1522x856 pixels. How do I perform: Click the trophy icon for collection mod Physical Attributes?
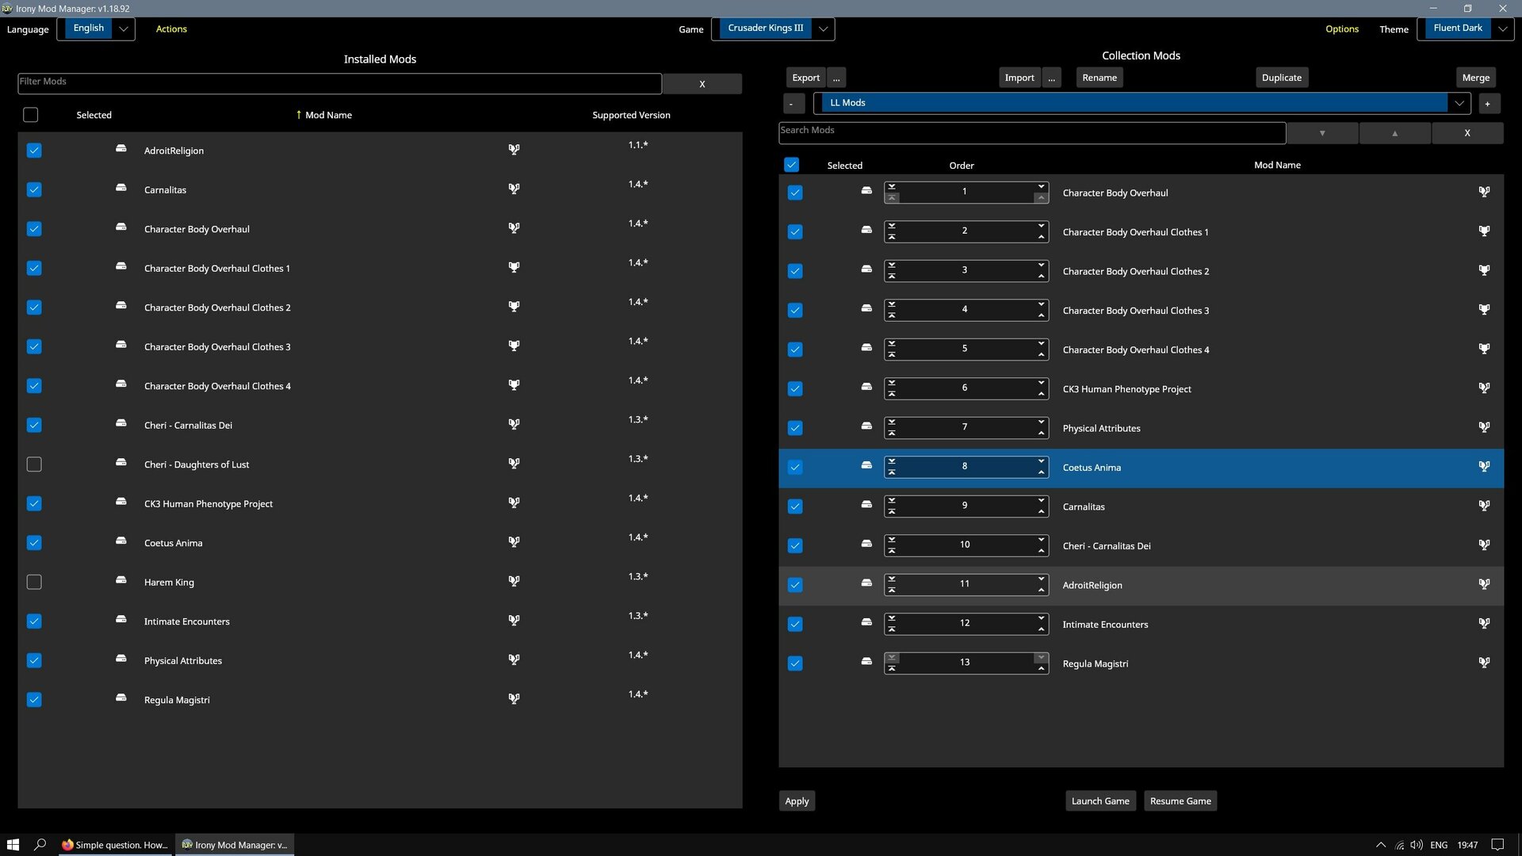[x=1484, y=427]
